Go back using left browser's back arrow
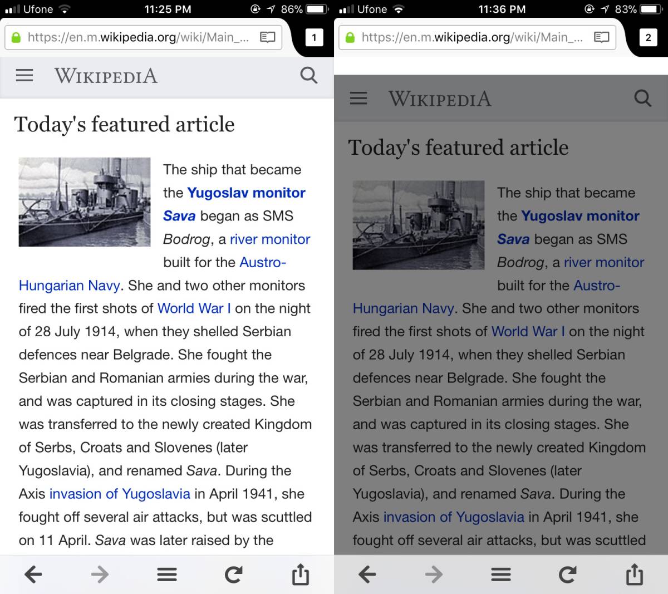This screenshot has width=668, height=594. (x=33, y=574)
